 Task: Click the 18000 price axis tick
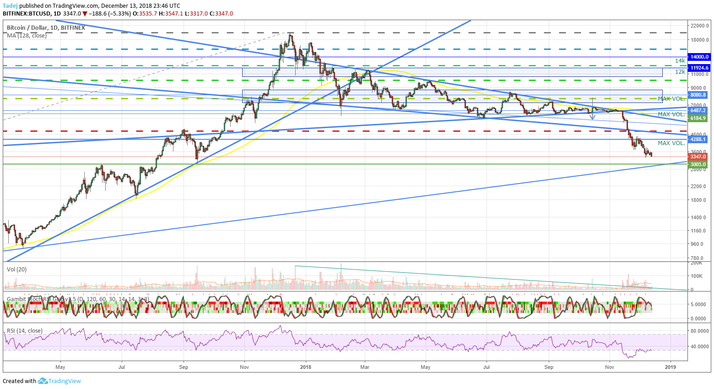click(699, 40)
